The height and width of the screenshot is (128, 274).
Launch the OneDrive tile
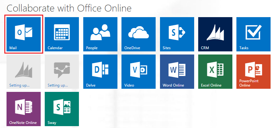click(139, 34)
